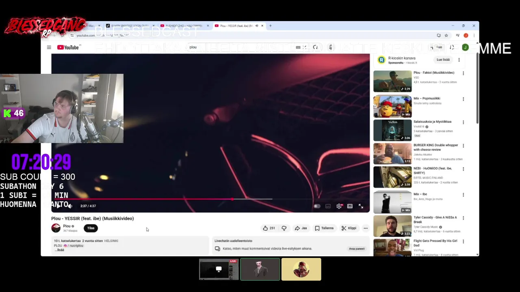Subscribe with the Tilaa button
The width and height of the screenshot is (520, 292).
91,228
